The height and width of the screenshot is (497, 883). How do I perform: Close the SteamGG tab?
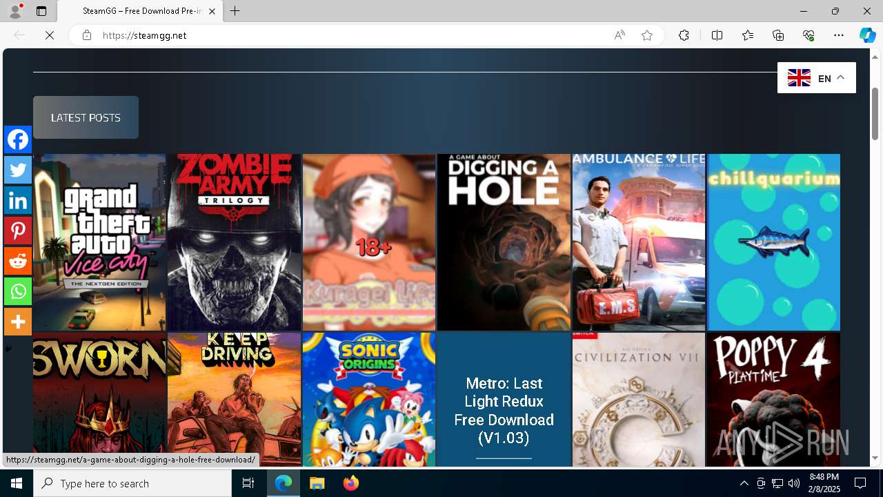pos(212,11)
